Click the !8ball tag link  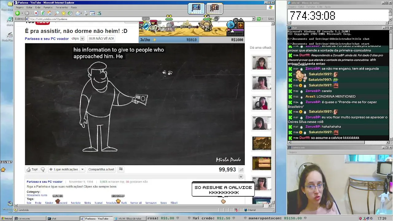174,203
